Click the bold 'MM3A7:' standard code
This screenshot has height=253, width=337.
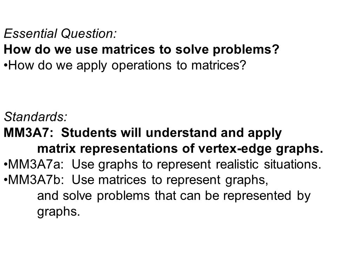point(28,132)
